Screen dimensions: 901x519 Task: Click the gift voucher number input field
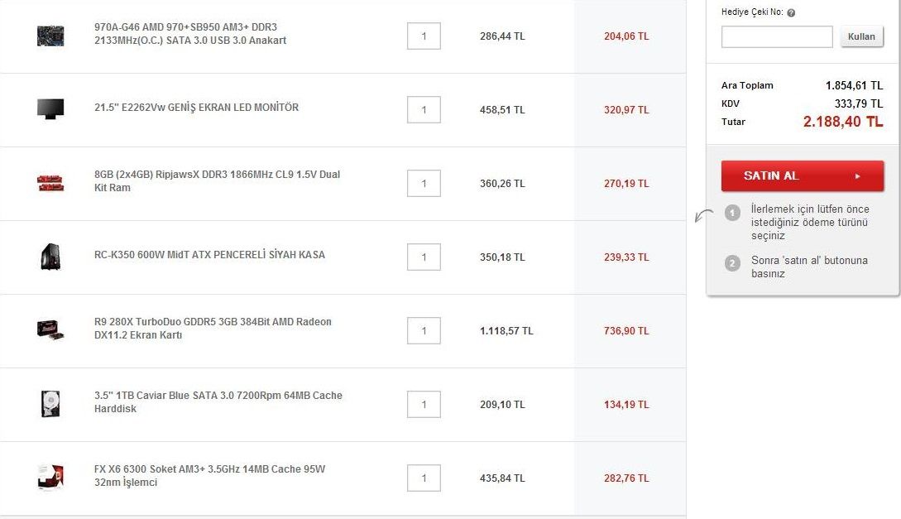coord(777,36)
